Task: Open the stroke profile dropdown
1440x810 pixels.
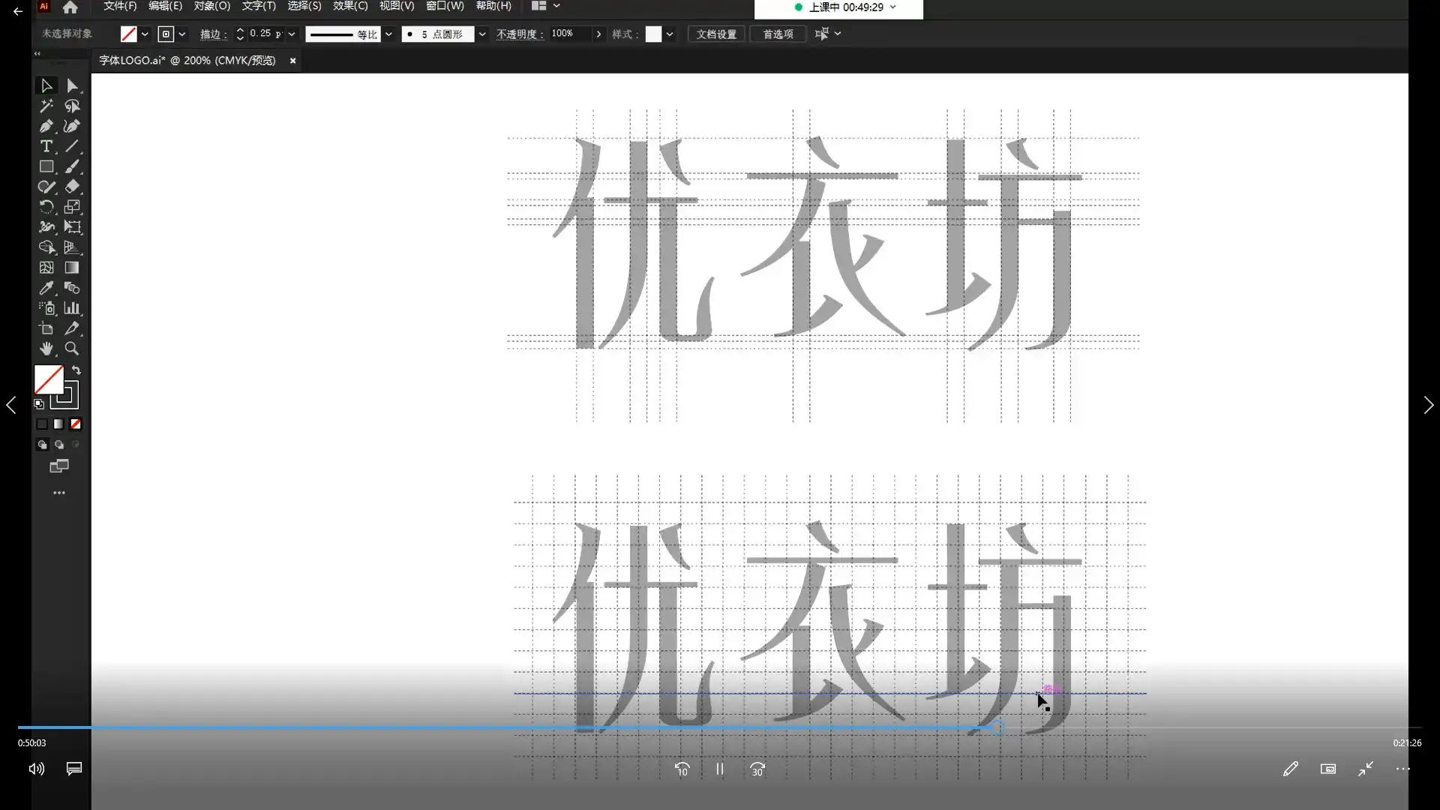Action: pos(388,34)
